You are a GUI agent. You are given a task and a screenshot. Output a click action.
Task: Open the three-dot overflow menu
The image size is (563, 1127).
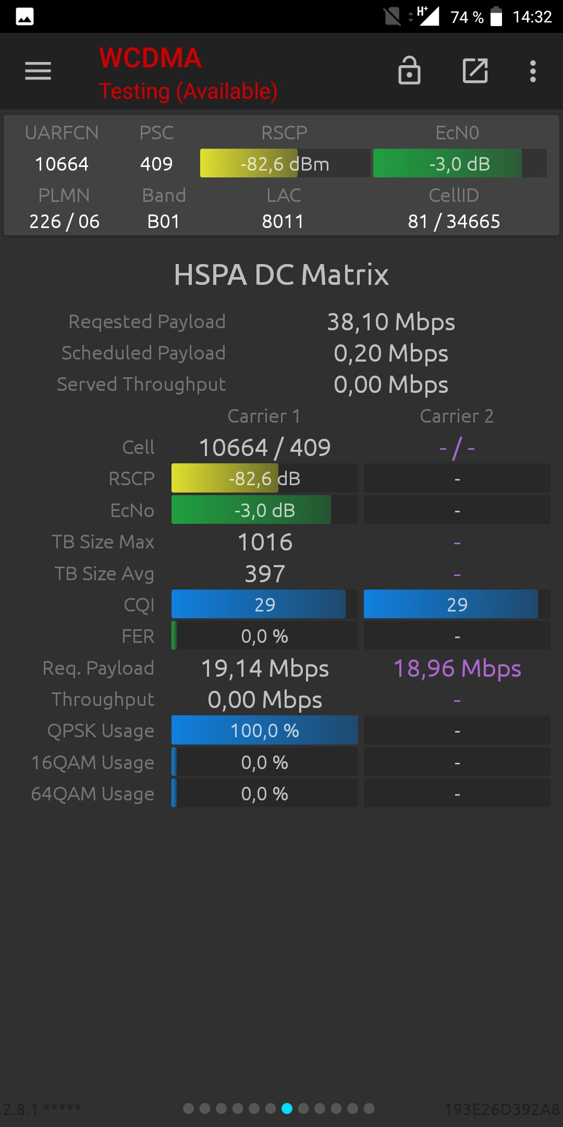point(533,71)
